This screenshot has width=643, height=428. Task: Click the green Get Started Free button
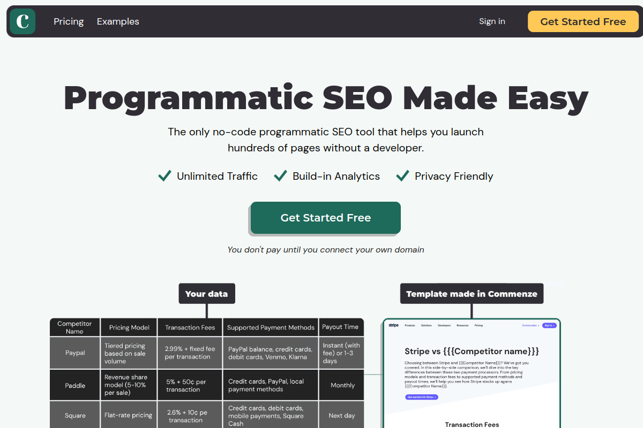pyautogui.click(x=326, y=218)
